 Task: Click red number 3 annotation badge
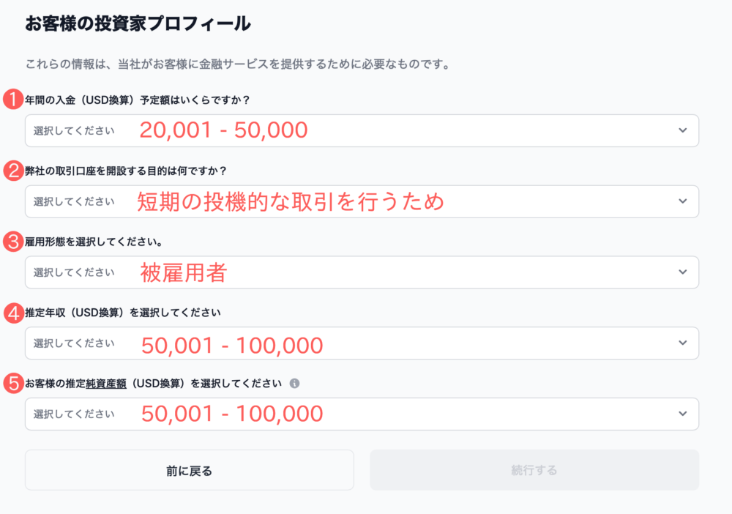point(13,242)
